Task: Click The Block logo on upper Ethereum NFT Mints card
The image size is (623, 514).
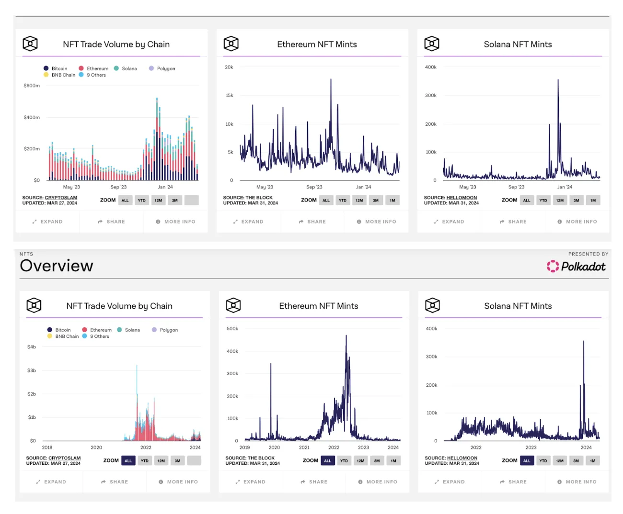Action: tap(231, 44)
